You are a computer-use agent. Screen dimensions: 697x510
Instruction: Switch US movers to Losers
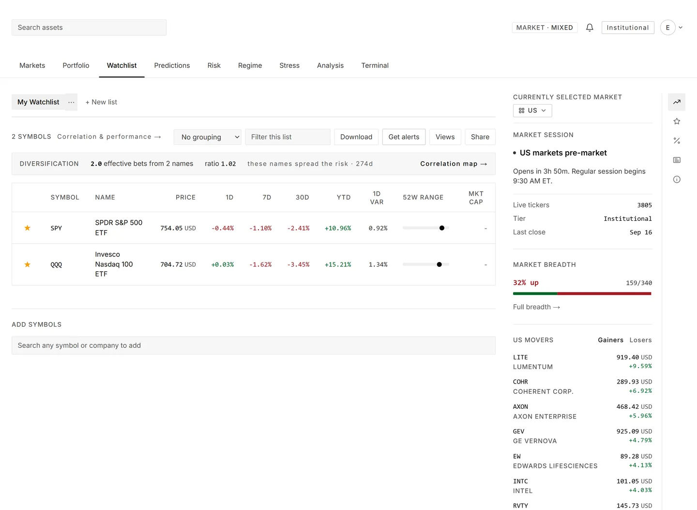[x=640, y=340]
